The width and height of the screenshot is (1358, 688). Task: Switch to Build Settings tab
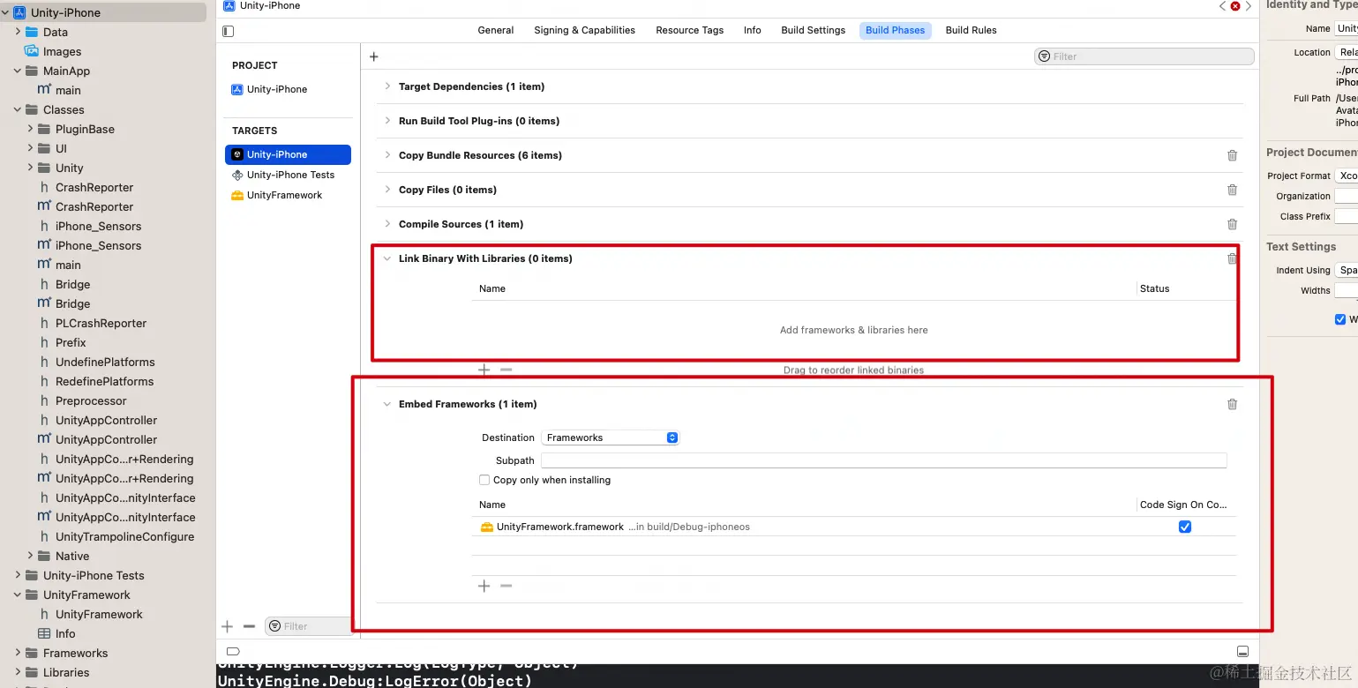click(x=813, y=30)
